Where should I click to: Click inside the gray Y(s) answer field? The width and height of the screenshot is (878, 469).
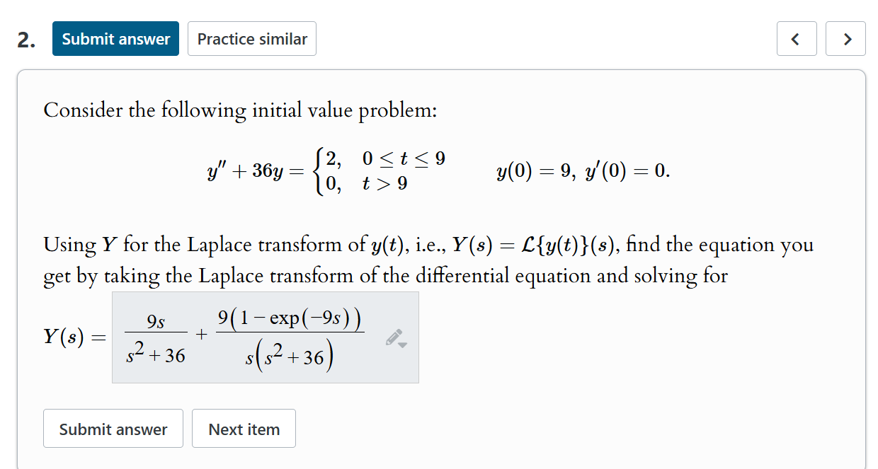pos(266,337)
